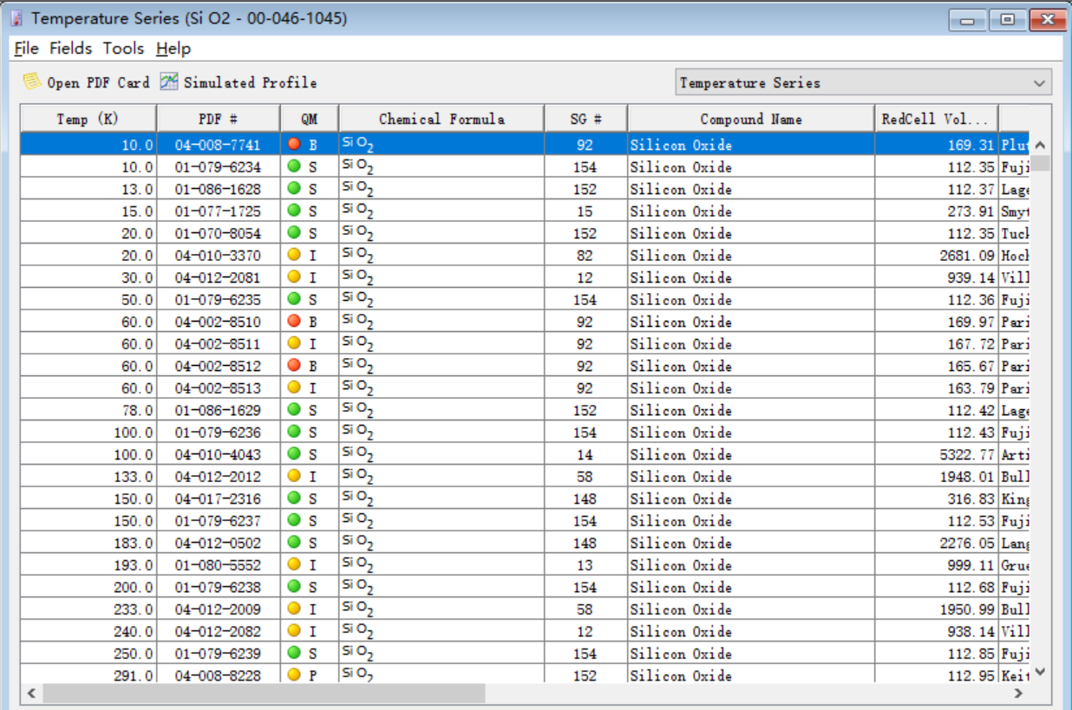Open the Help menu
Screen dimensions: 1072x710
point(173,49)
